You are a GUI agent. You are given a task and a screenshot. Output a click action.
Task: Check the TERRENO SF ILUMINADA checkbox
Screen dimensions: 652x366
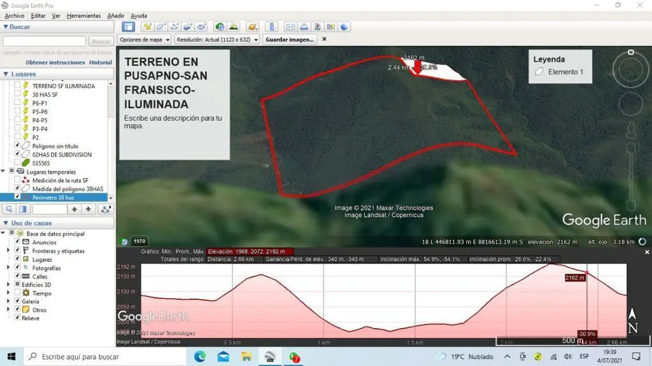[x=17, y=85]
